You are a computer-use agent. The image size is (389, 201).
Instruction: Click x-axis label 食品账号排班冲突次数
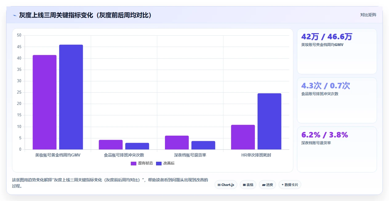[x=124, y=155]
